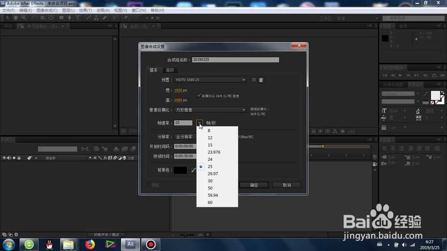Open the preset HDTV 1080 25 dropdown
The width and height of the screenshot is (447, 251).
[210, 80]
